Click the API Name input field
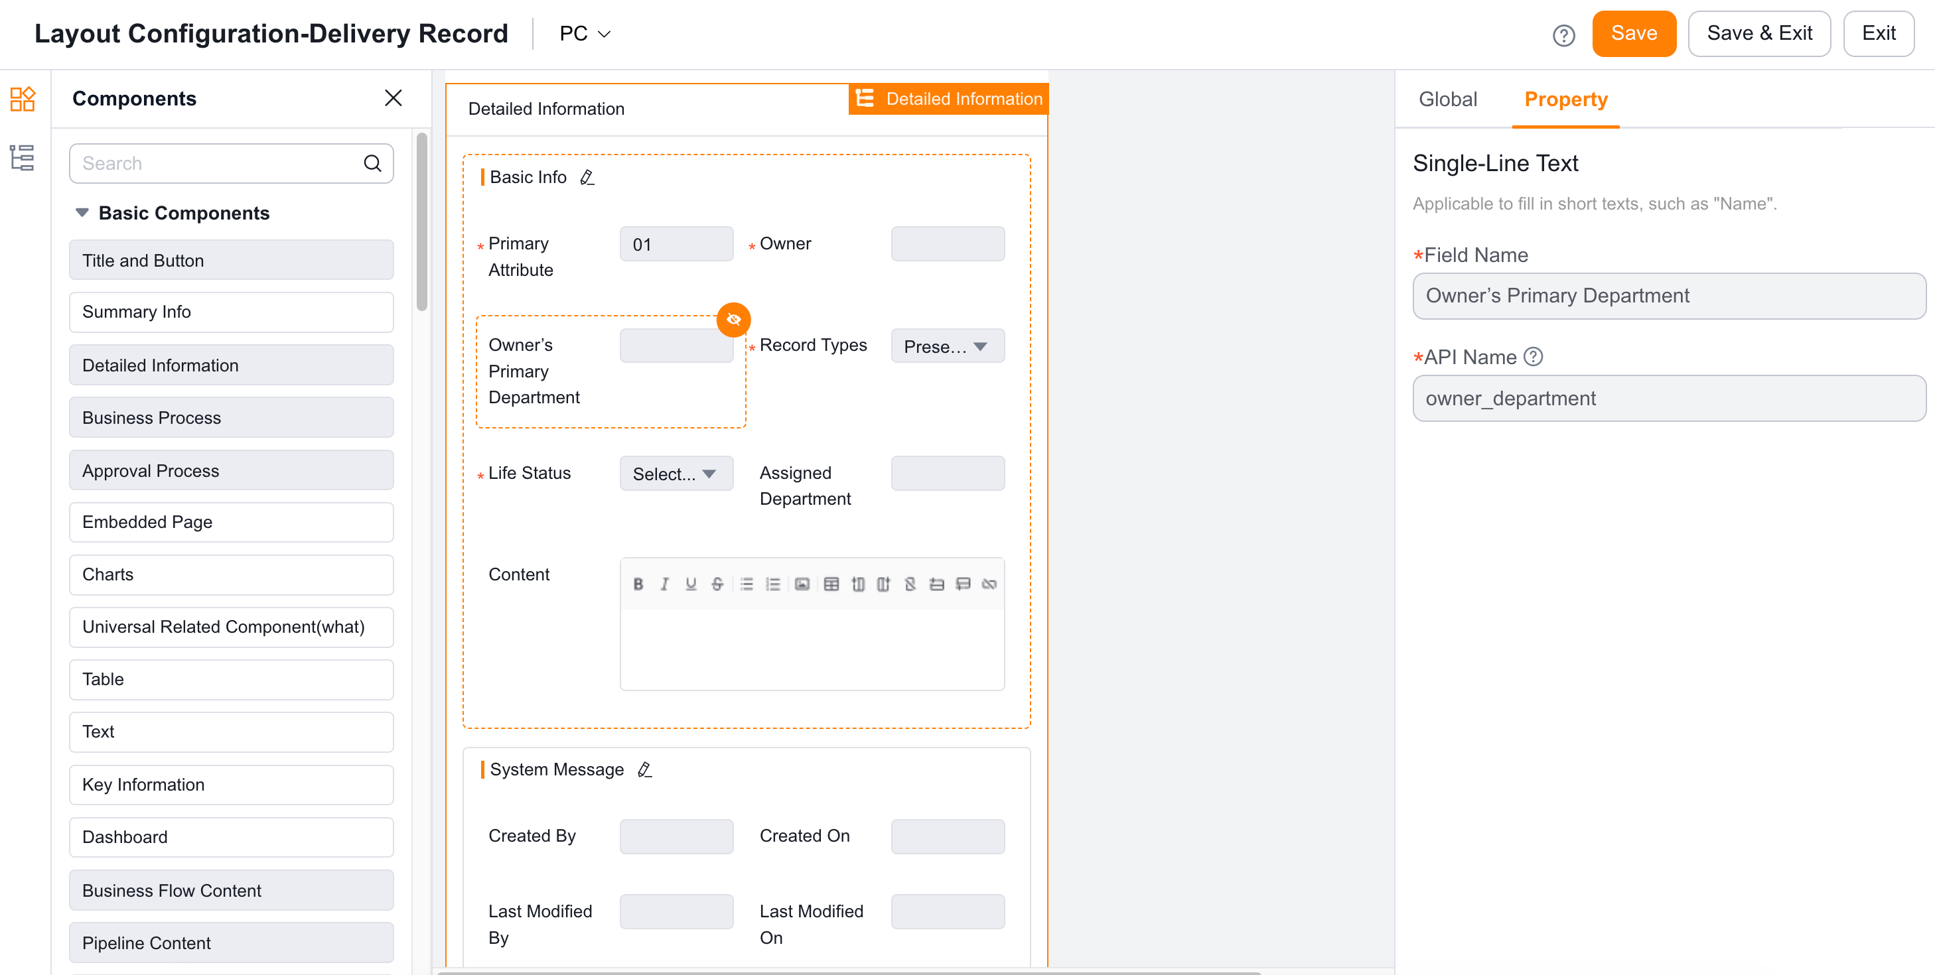The height and width of the screenshot is (975, 1935). pyautogui.click(x=1669, y=399)
